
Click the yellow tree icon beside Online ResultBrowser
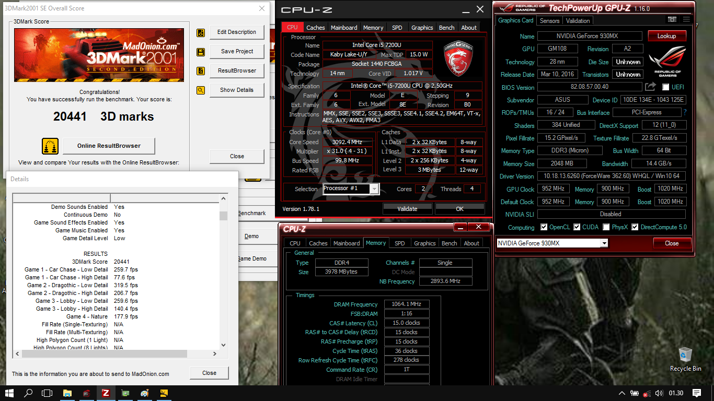click(50, 146)
